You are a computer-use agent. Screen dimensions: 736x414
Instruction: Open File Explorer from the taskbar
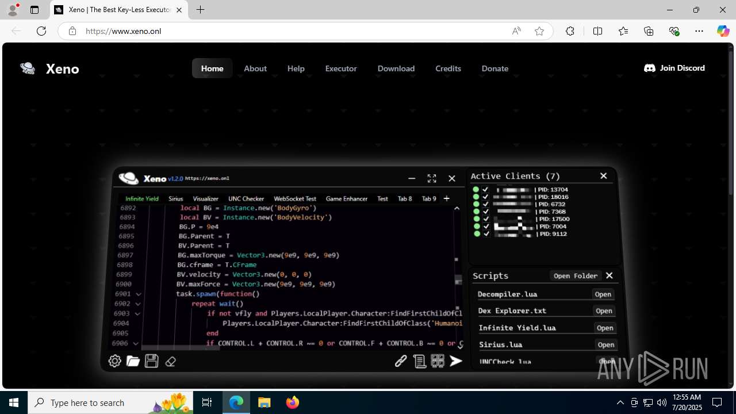[264, 402]
